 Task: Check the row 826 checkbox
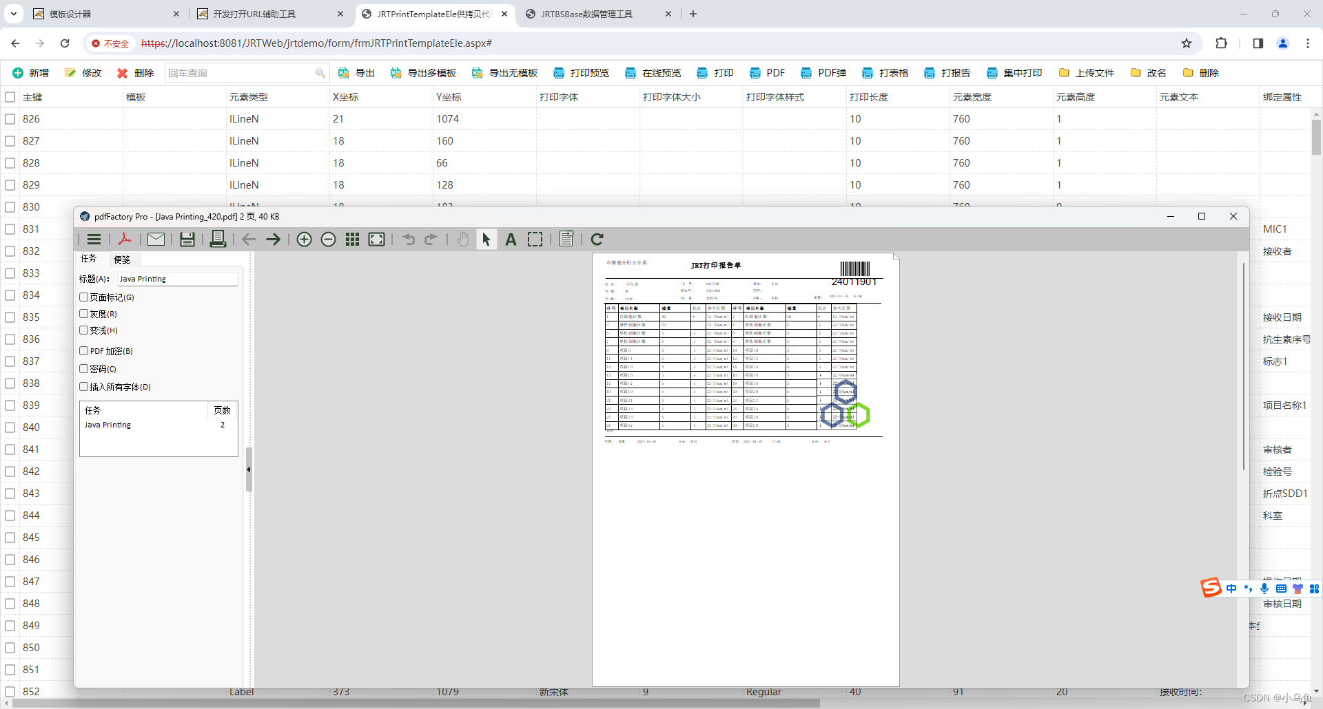click(x=10, y=119)
